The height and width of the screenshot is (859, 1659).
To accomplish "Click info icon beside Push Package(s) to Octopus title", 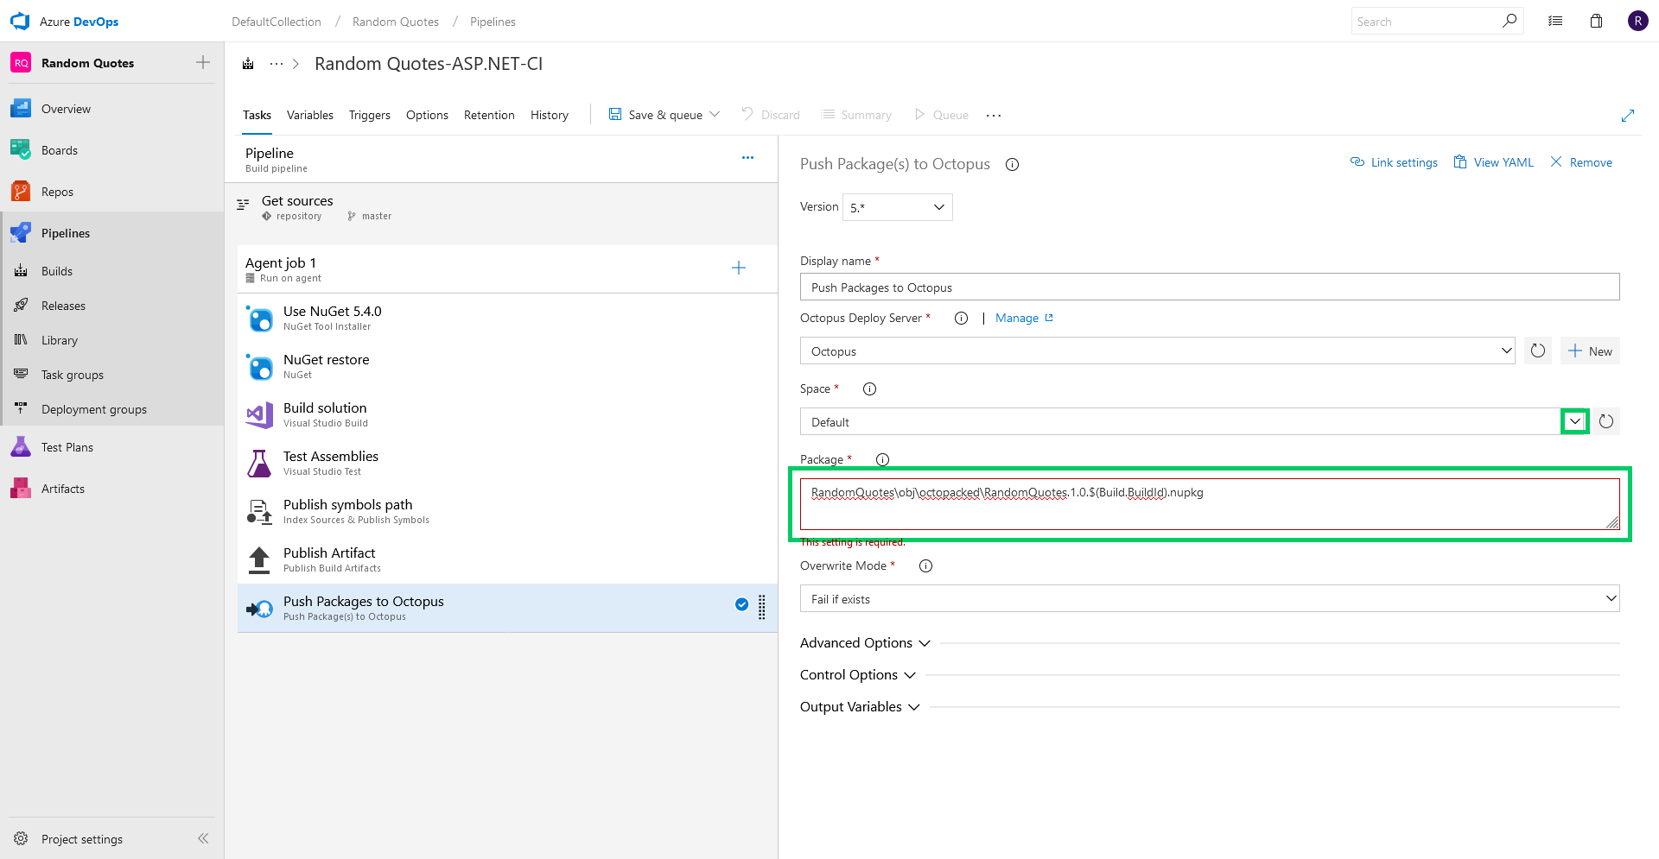I will coord(1012,164).
